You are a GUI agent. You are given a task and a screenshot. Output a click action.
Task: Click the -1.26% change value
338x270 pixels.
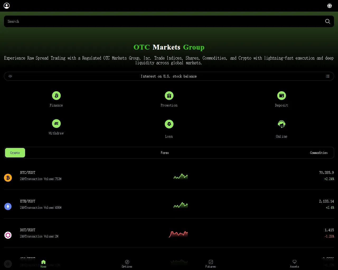tap(329, 236)
